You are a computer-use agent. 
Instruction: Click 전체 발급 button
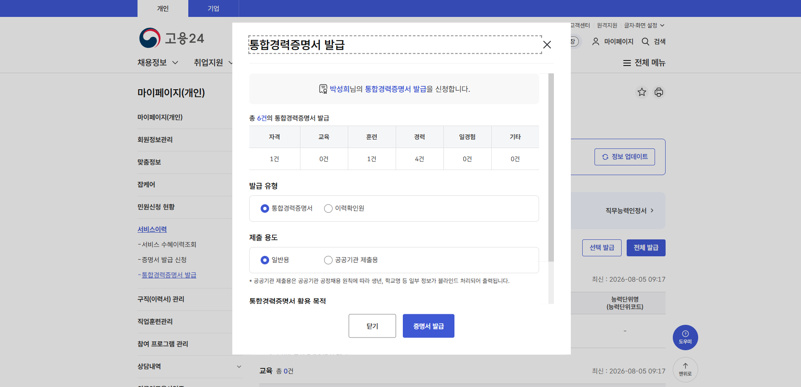pos(646,248)
